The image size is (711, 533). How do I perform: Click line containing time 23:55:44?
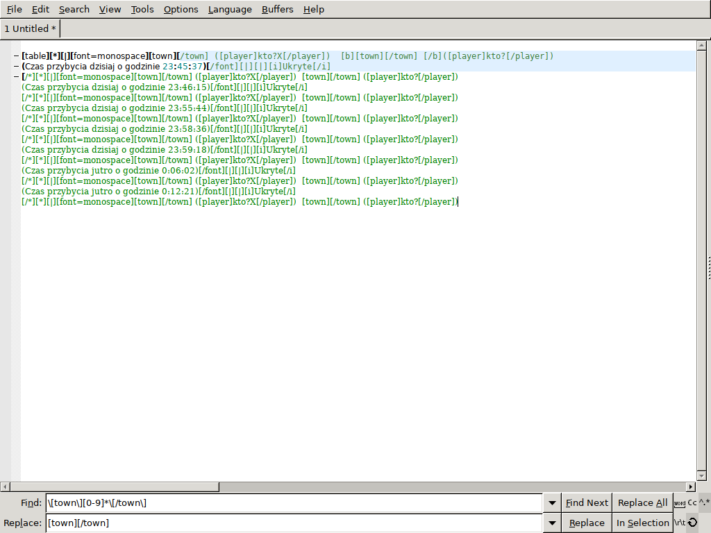pos(164,108)
